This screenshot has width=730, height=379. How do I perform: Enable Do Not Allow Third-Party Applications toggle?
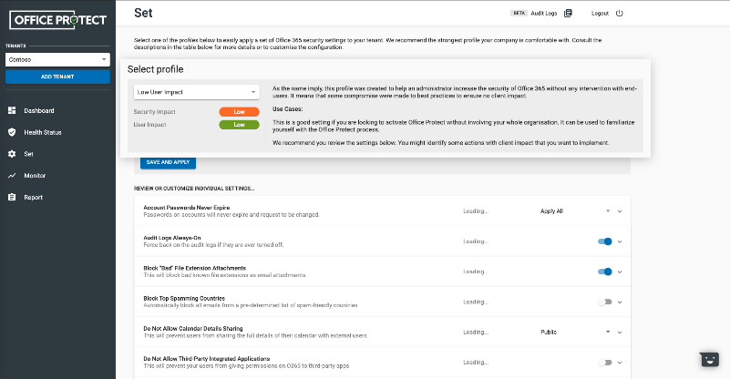pos(603,362)
